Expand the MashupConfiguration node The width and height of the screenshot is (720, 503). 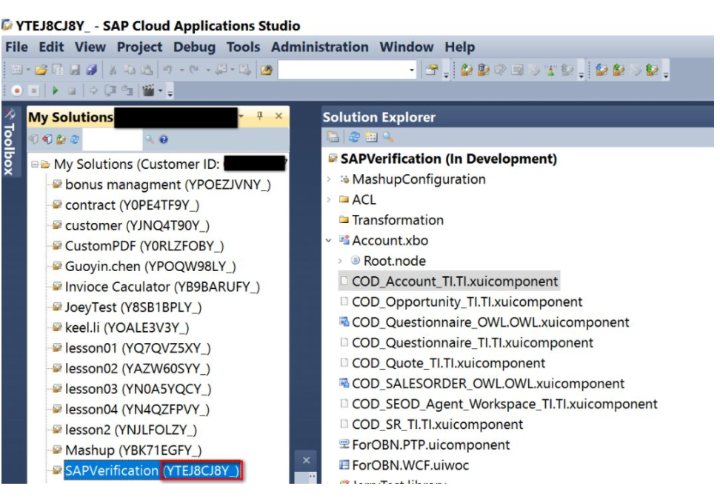pyautogui.click(x=329, y=179)
